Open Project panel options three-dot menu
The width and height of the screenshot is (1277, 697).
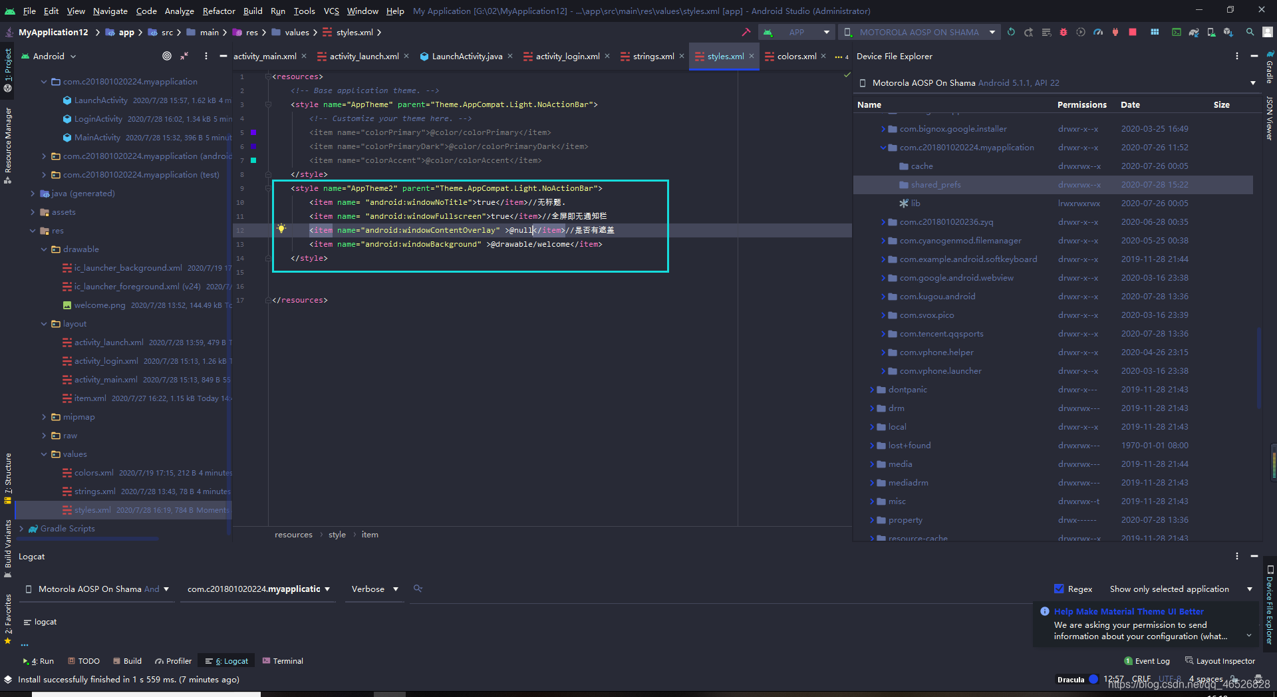(206, 56)
